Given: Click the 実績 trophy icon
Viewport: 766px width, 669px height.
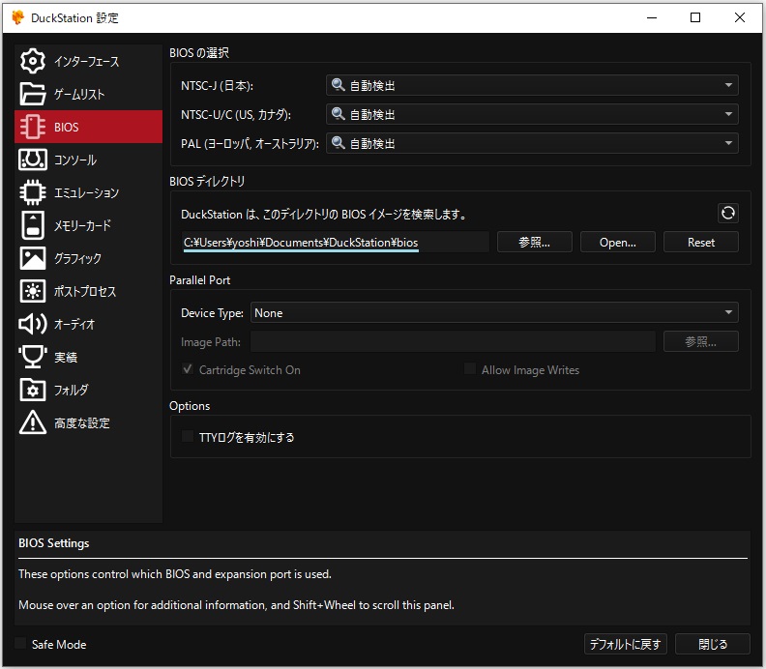Looking at the screenshot, I should [x=33, y=357].
